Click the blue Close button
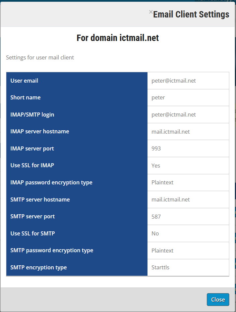 [x=218, y=300]
